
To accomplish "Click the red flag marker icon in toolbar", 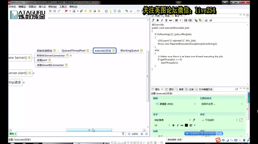I will tap(66, 11).
